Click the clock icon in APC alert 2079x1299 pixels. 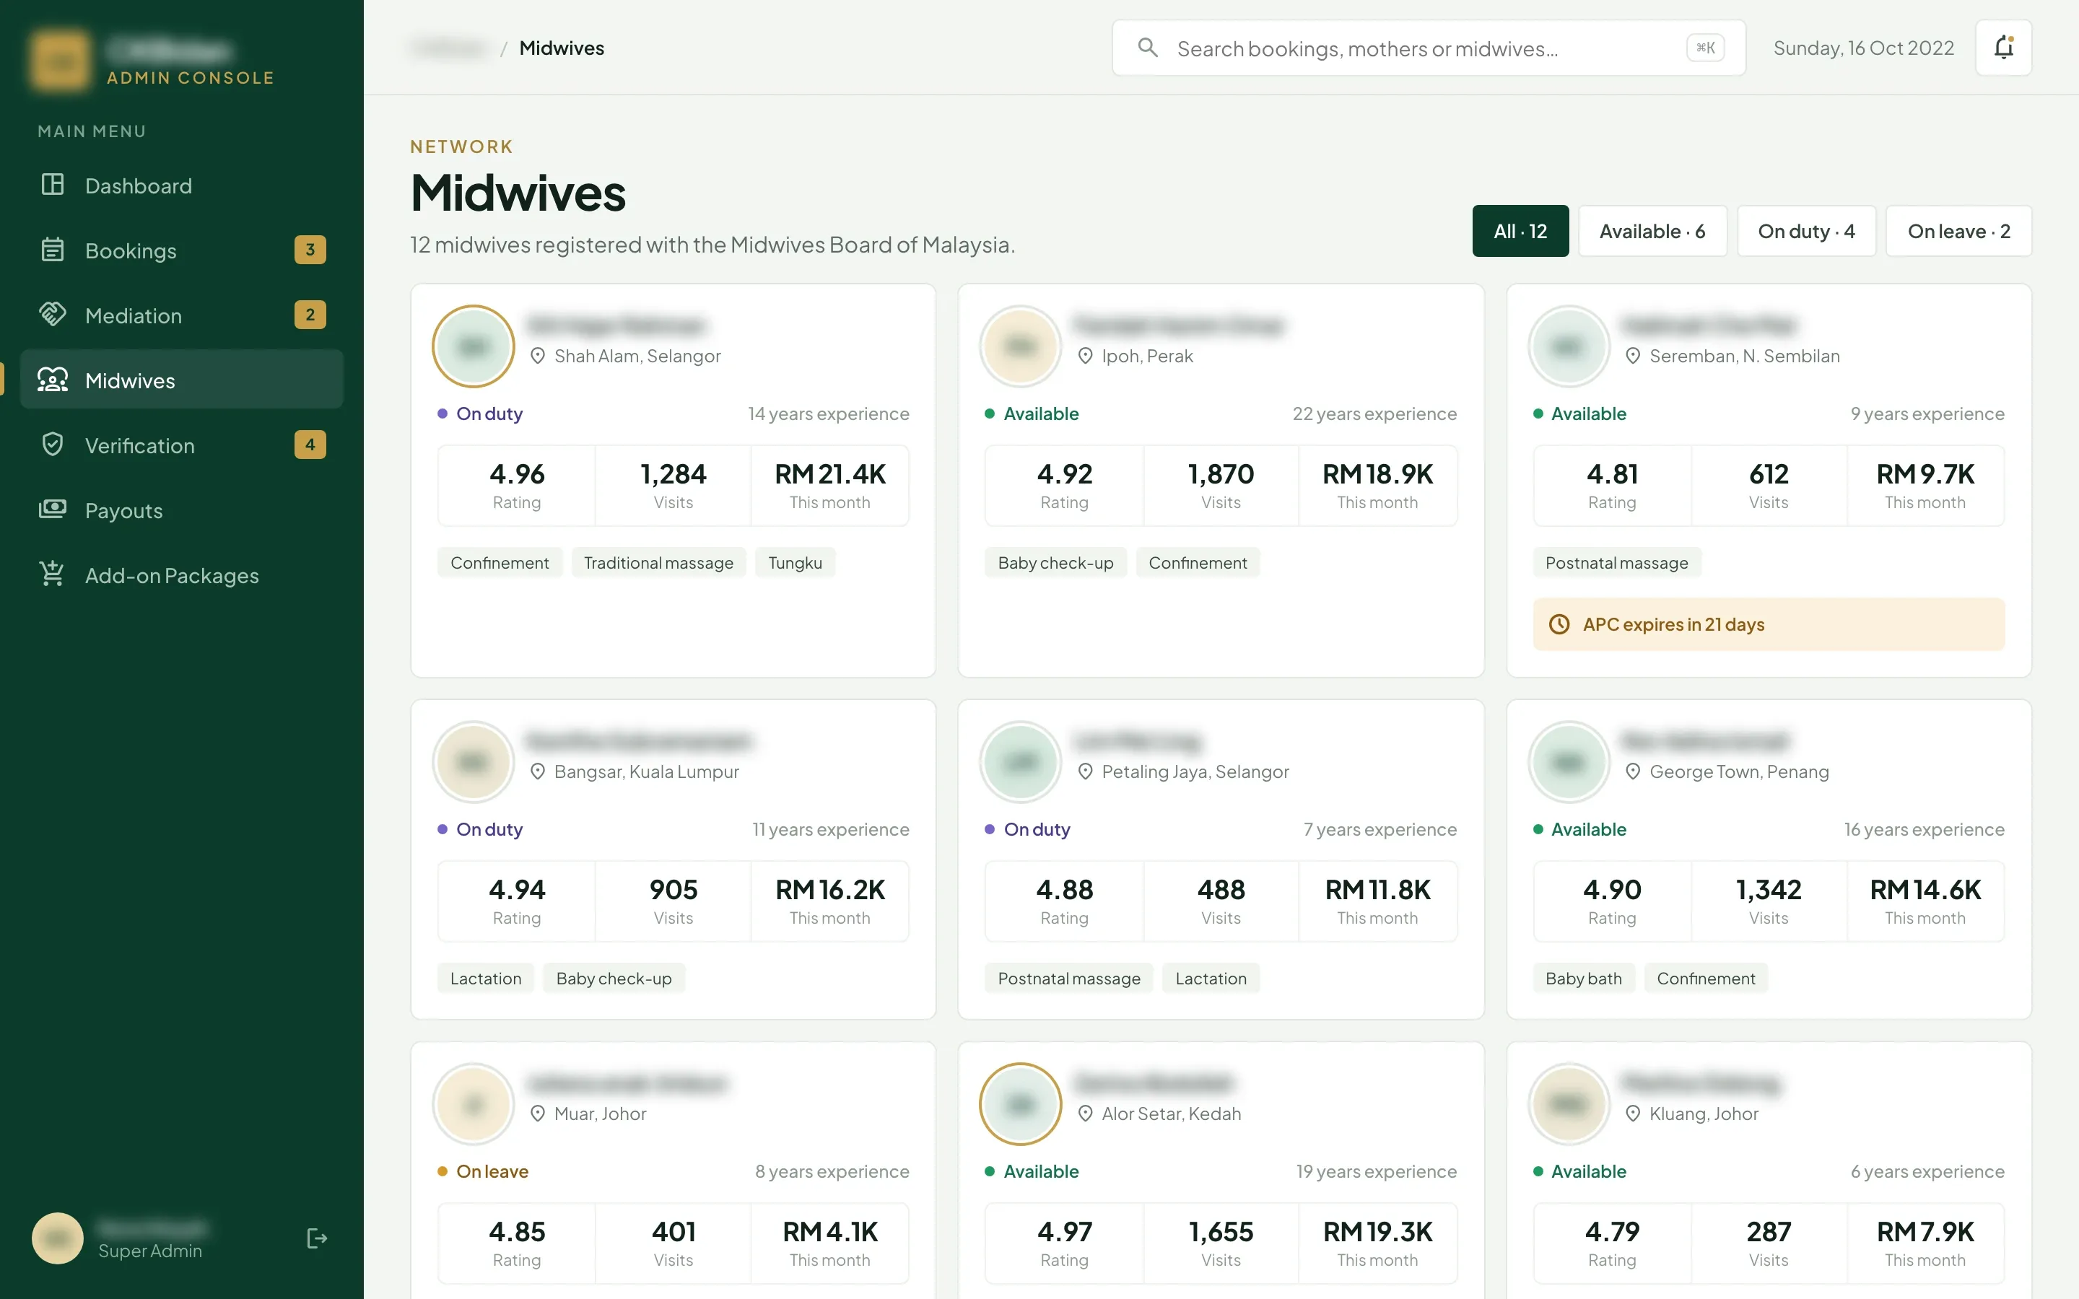pos(1559,624)
